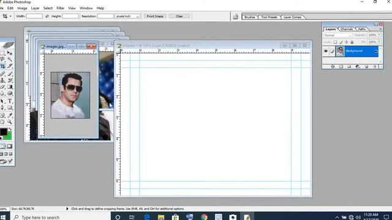Switch to Full Screen Mode
Screen dimensions: 392x220
point(10,154)
